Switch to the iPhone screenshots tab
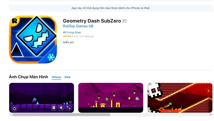This screenshot has width=214, height=121. pos(56,77)
